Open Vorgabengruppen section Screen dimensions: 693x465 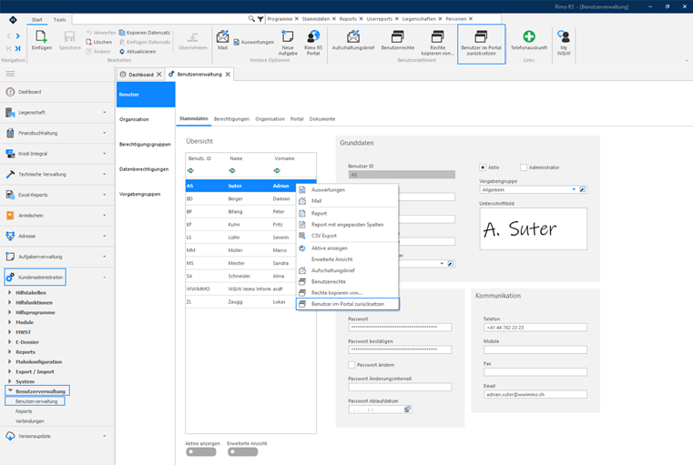coord(139,194)
